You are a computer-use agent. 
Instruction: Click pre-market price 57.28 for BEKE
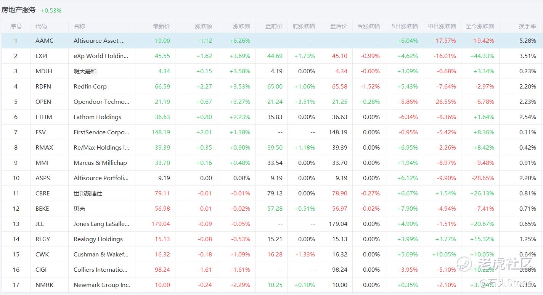tap(275, 209)
